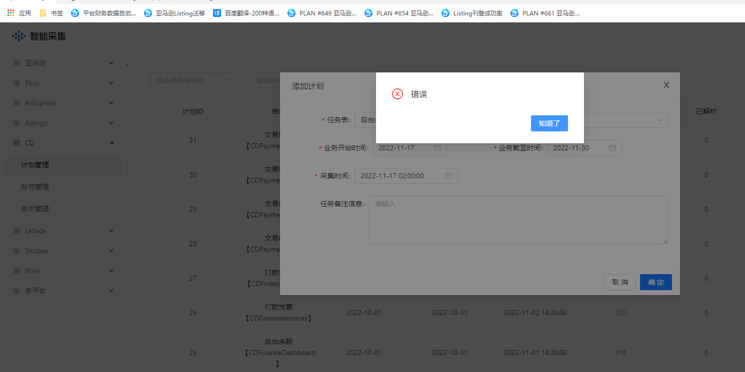Open the PLAN #654 bookmark

[x=399, y=13]
